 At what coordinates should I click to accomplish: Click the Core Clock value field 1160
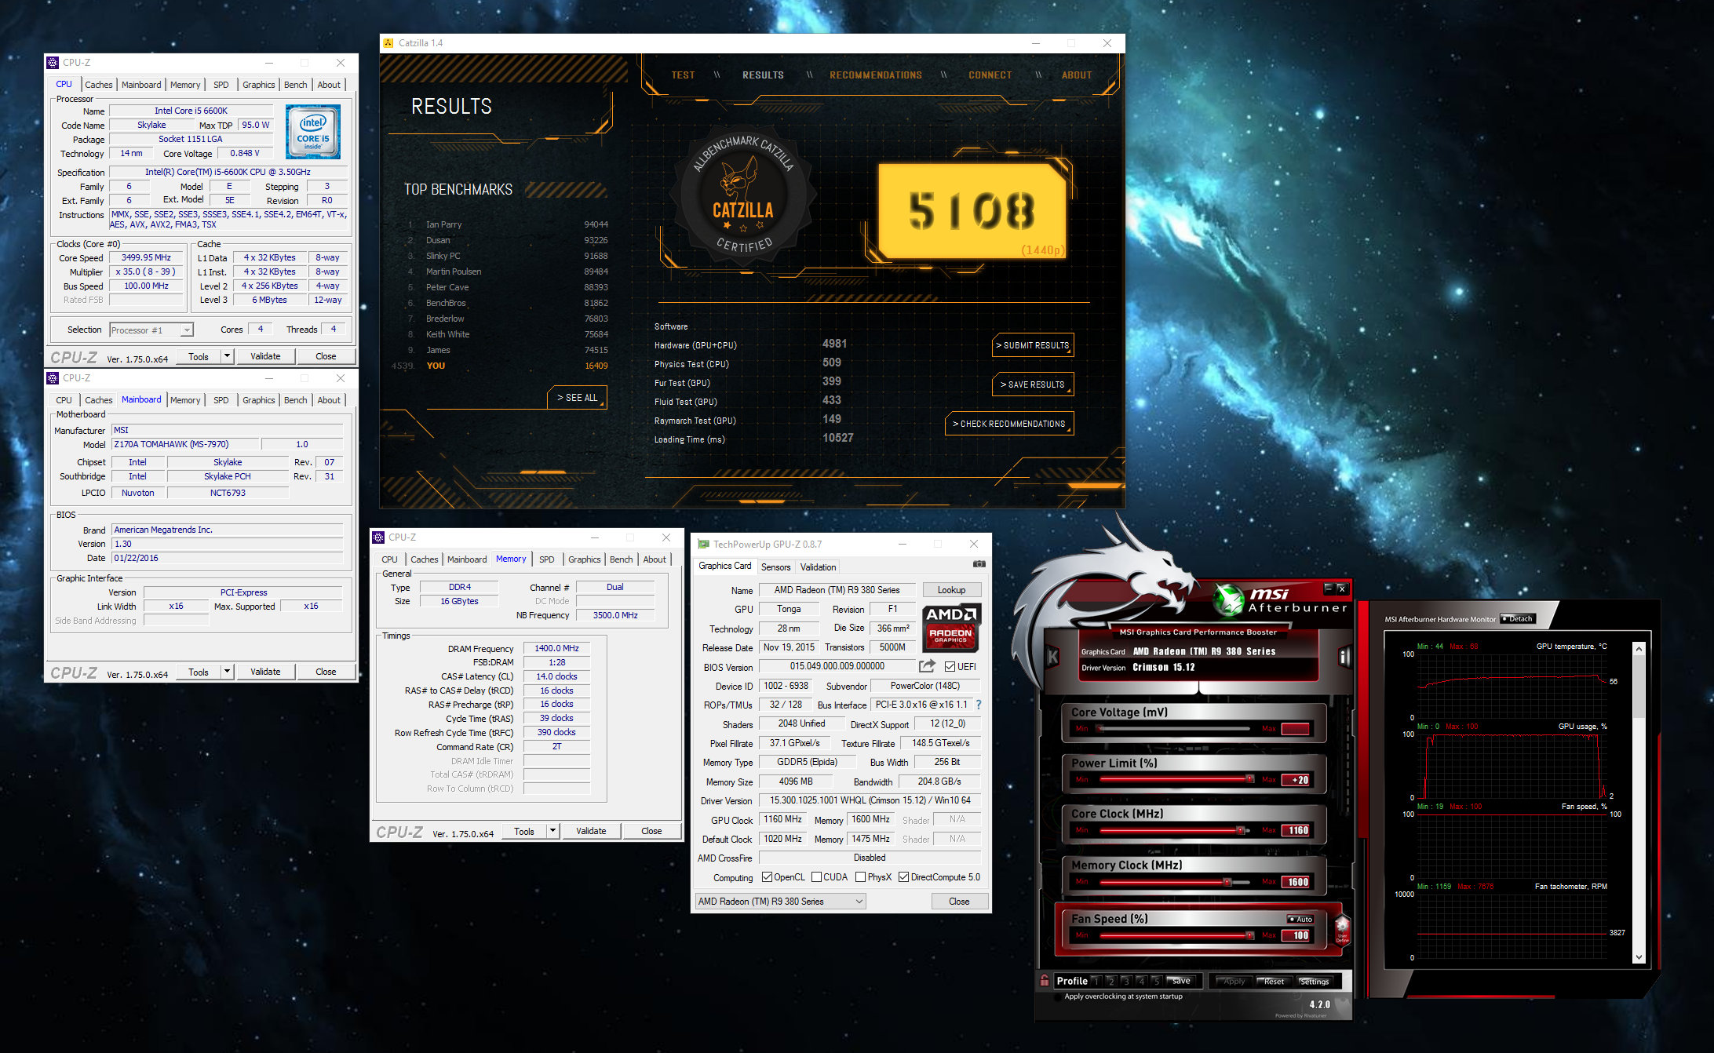[x=1296, y=830]
